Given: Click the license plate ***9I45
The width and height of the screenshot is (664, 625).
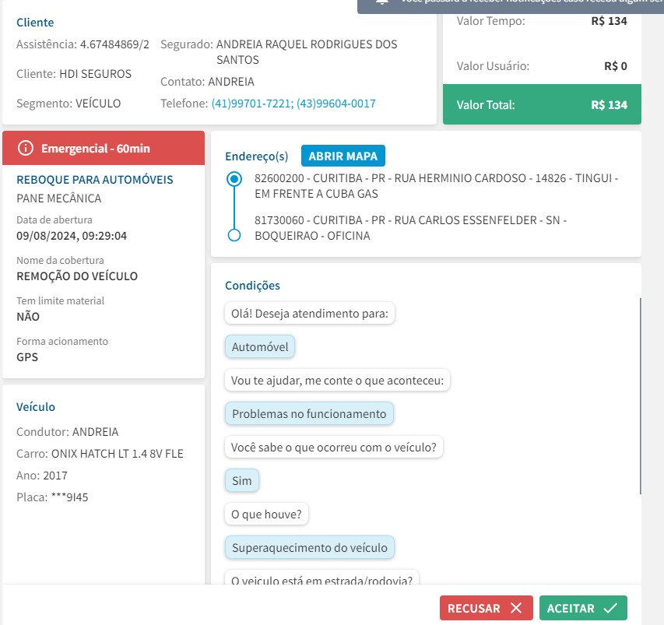Looking at the screenshot, I should (69, 497).
